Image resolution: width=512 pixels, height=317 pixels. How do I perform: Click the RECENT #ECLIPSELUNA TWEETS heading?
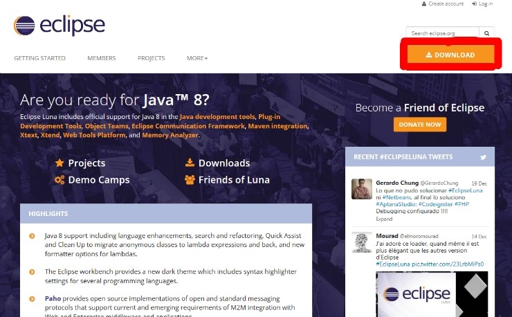click(x=403, y=157)
